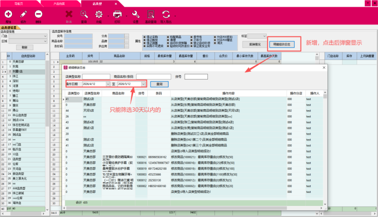The height and width of the screenshot is (217, 378).
Task: Toggle the 标配商品 checkbox
Action: (x=168, y=37)
